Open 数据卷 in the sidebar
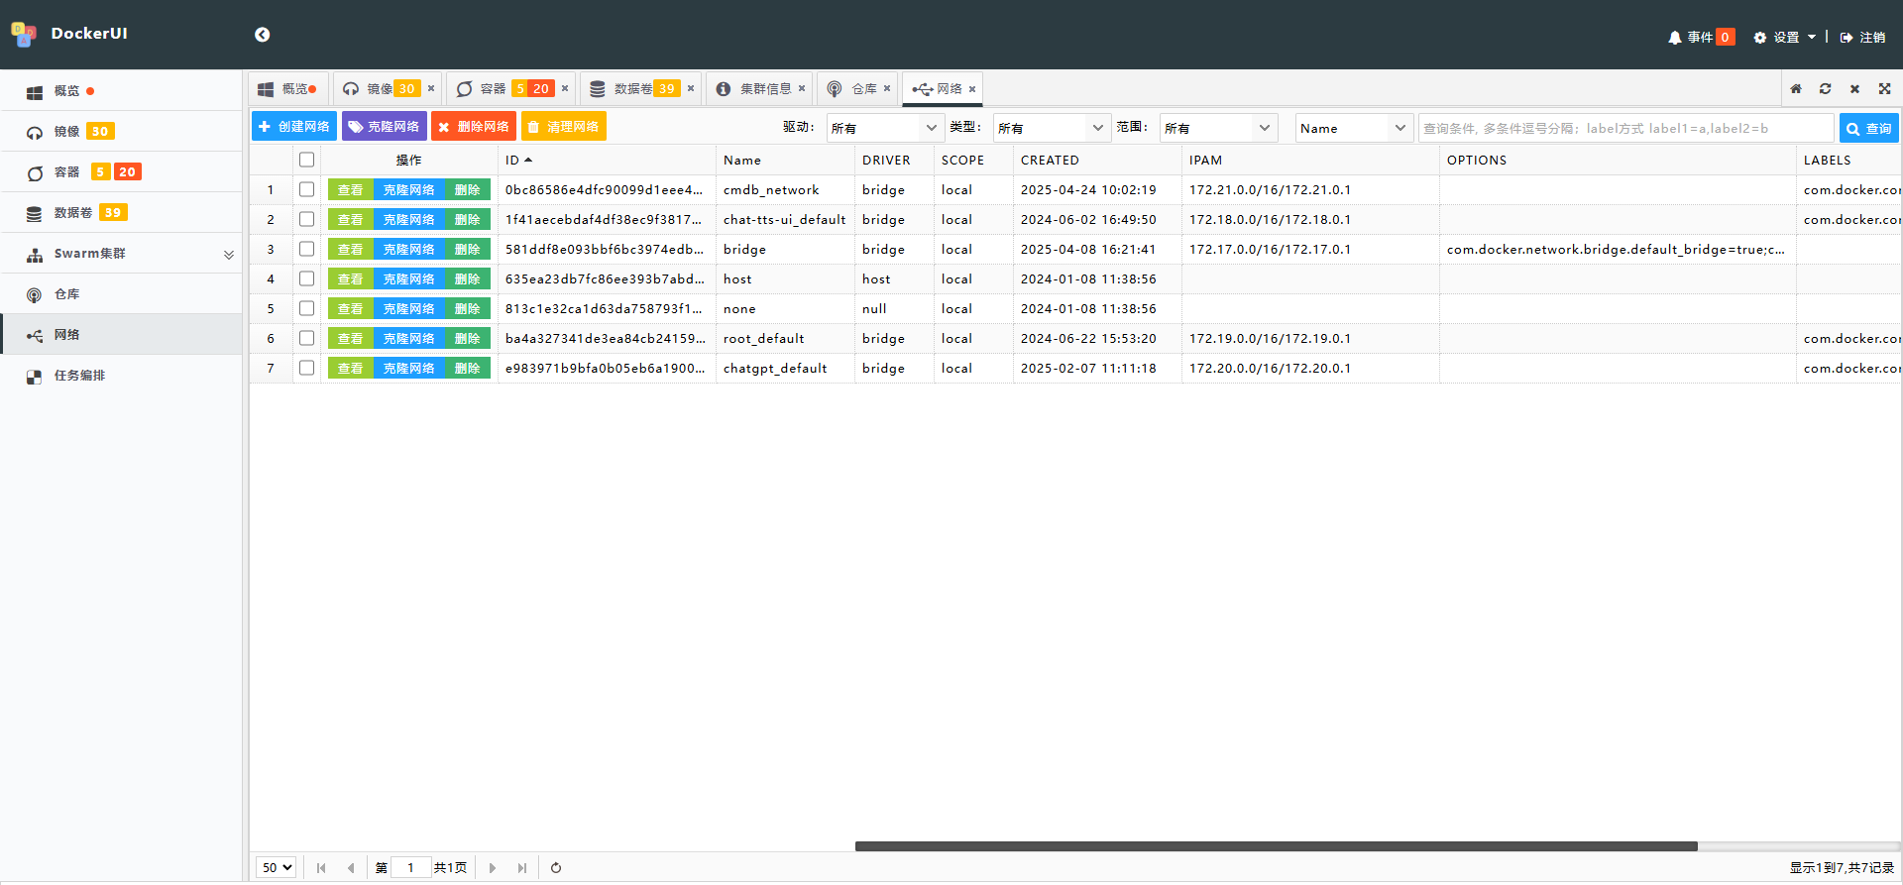Screen dimensions: 1903x885 (73, 213)
